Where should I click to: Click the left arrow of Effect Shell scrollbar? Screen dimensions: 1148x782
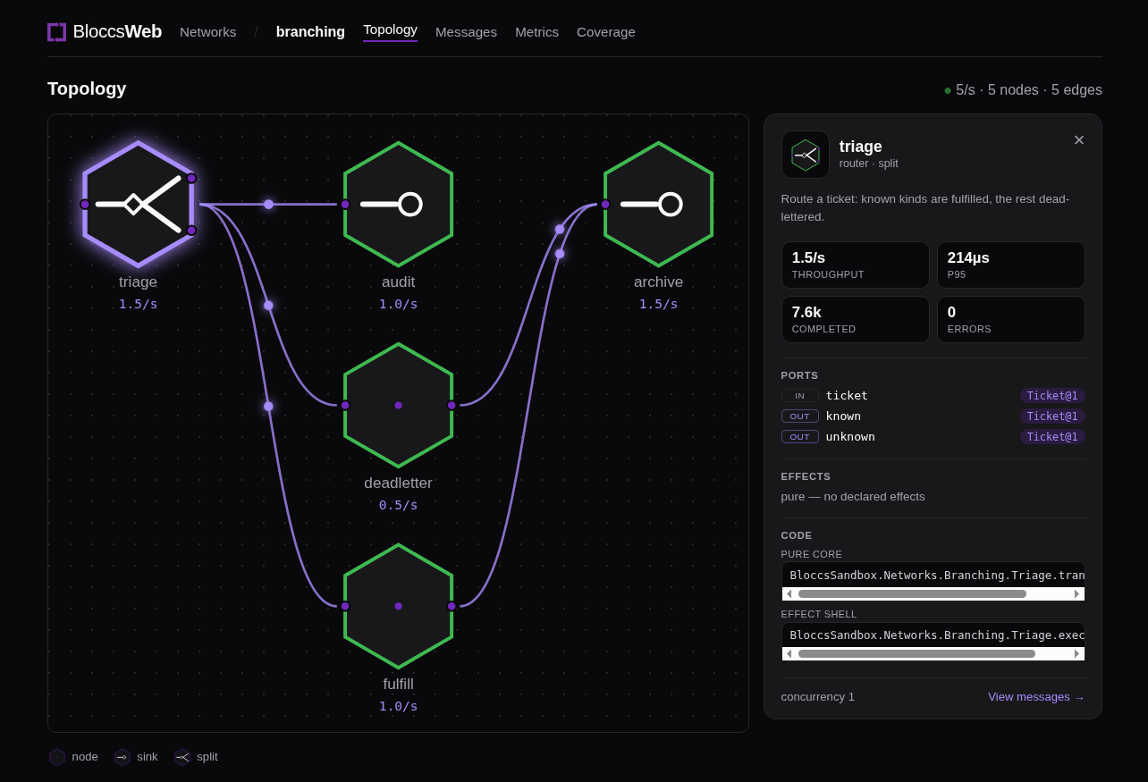[x=789, y=653]
